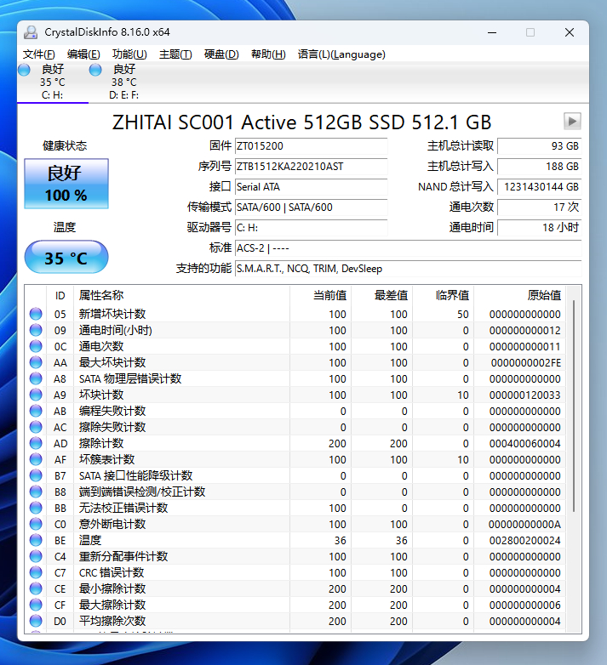Click the 健康状态 label
The image size is (607, 665).
(65, 146)
